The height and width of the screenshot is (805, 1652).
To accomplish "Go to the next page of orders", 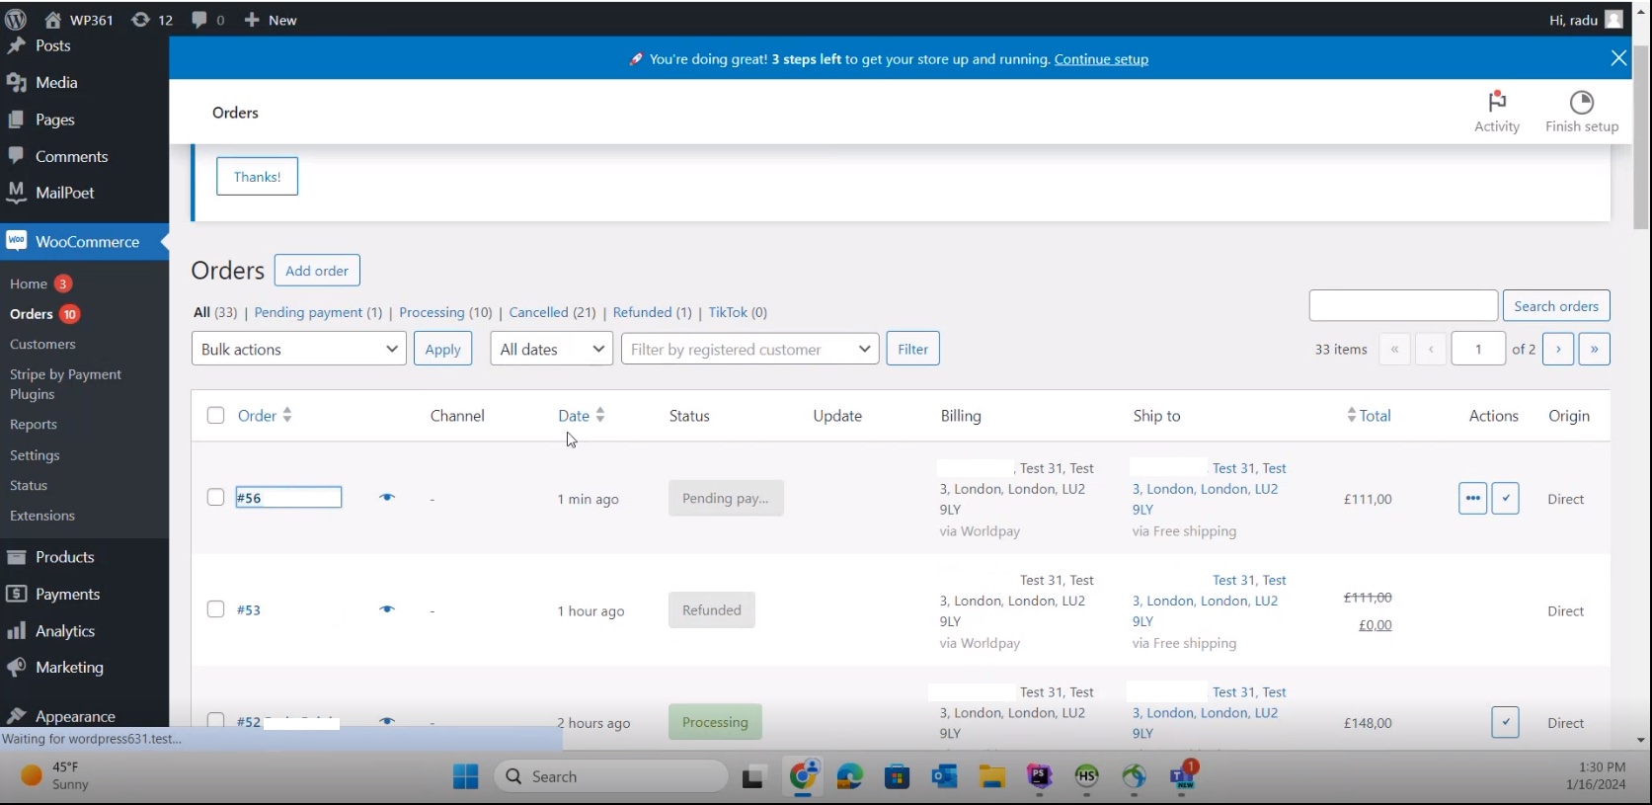I will (x=1557, y=349).
